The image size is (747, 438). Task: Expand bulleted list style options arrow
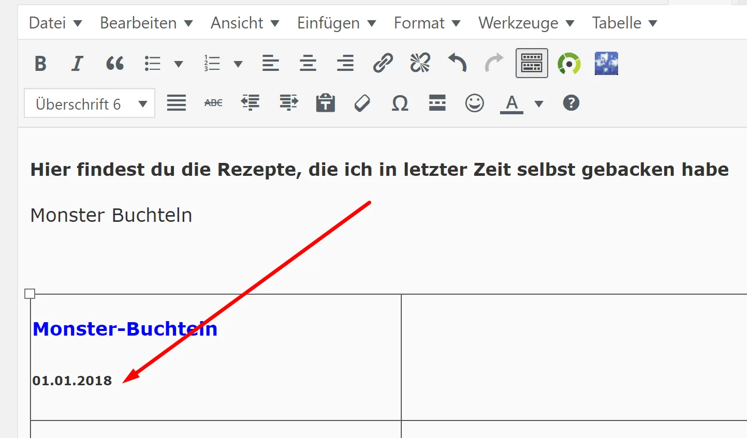[x=179, y=64]
